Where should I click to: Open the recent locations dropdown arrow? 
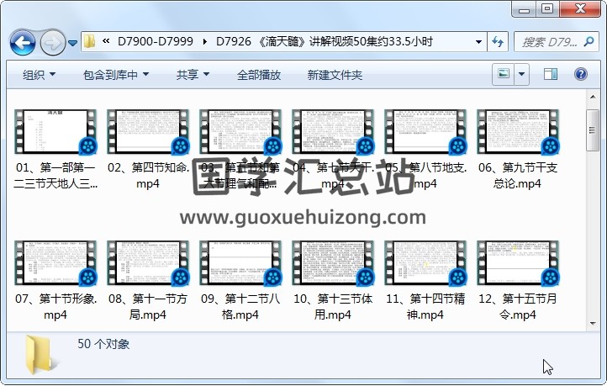(x=72, y=43)
